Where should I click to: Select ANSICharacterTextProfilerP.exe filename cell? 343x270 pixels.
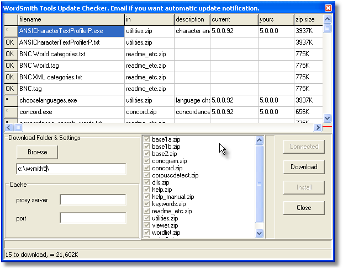[x=71, y=31]
